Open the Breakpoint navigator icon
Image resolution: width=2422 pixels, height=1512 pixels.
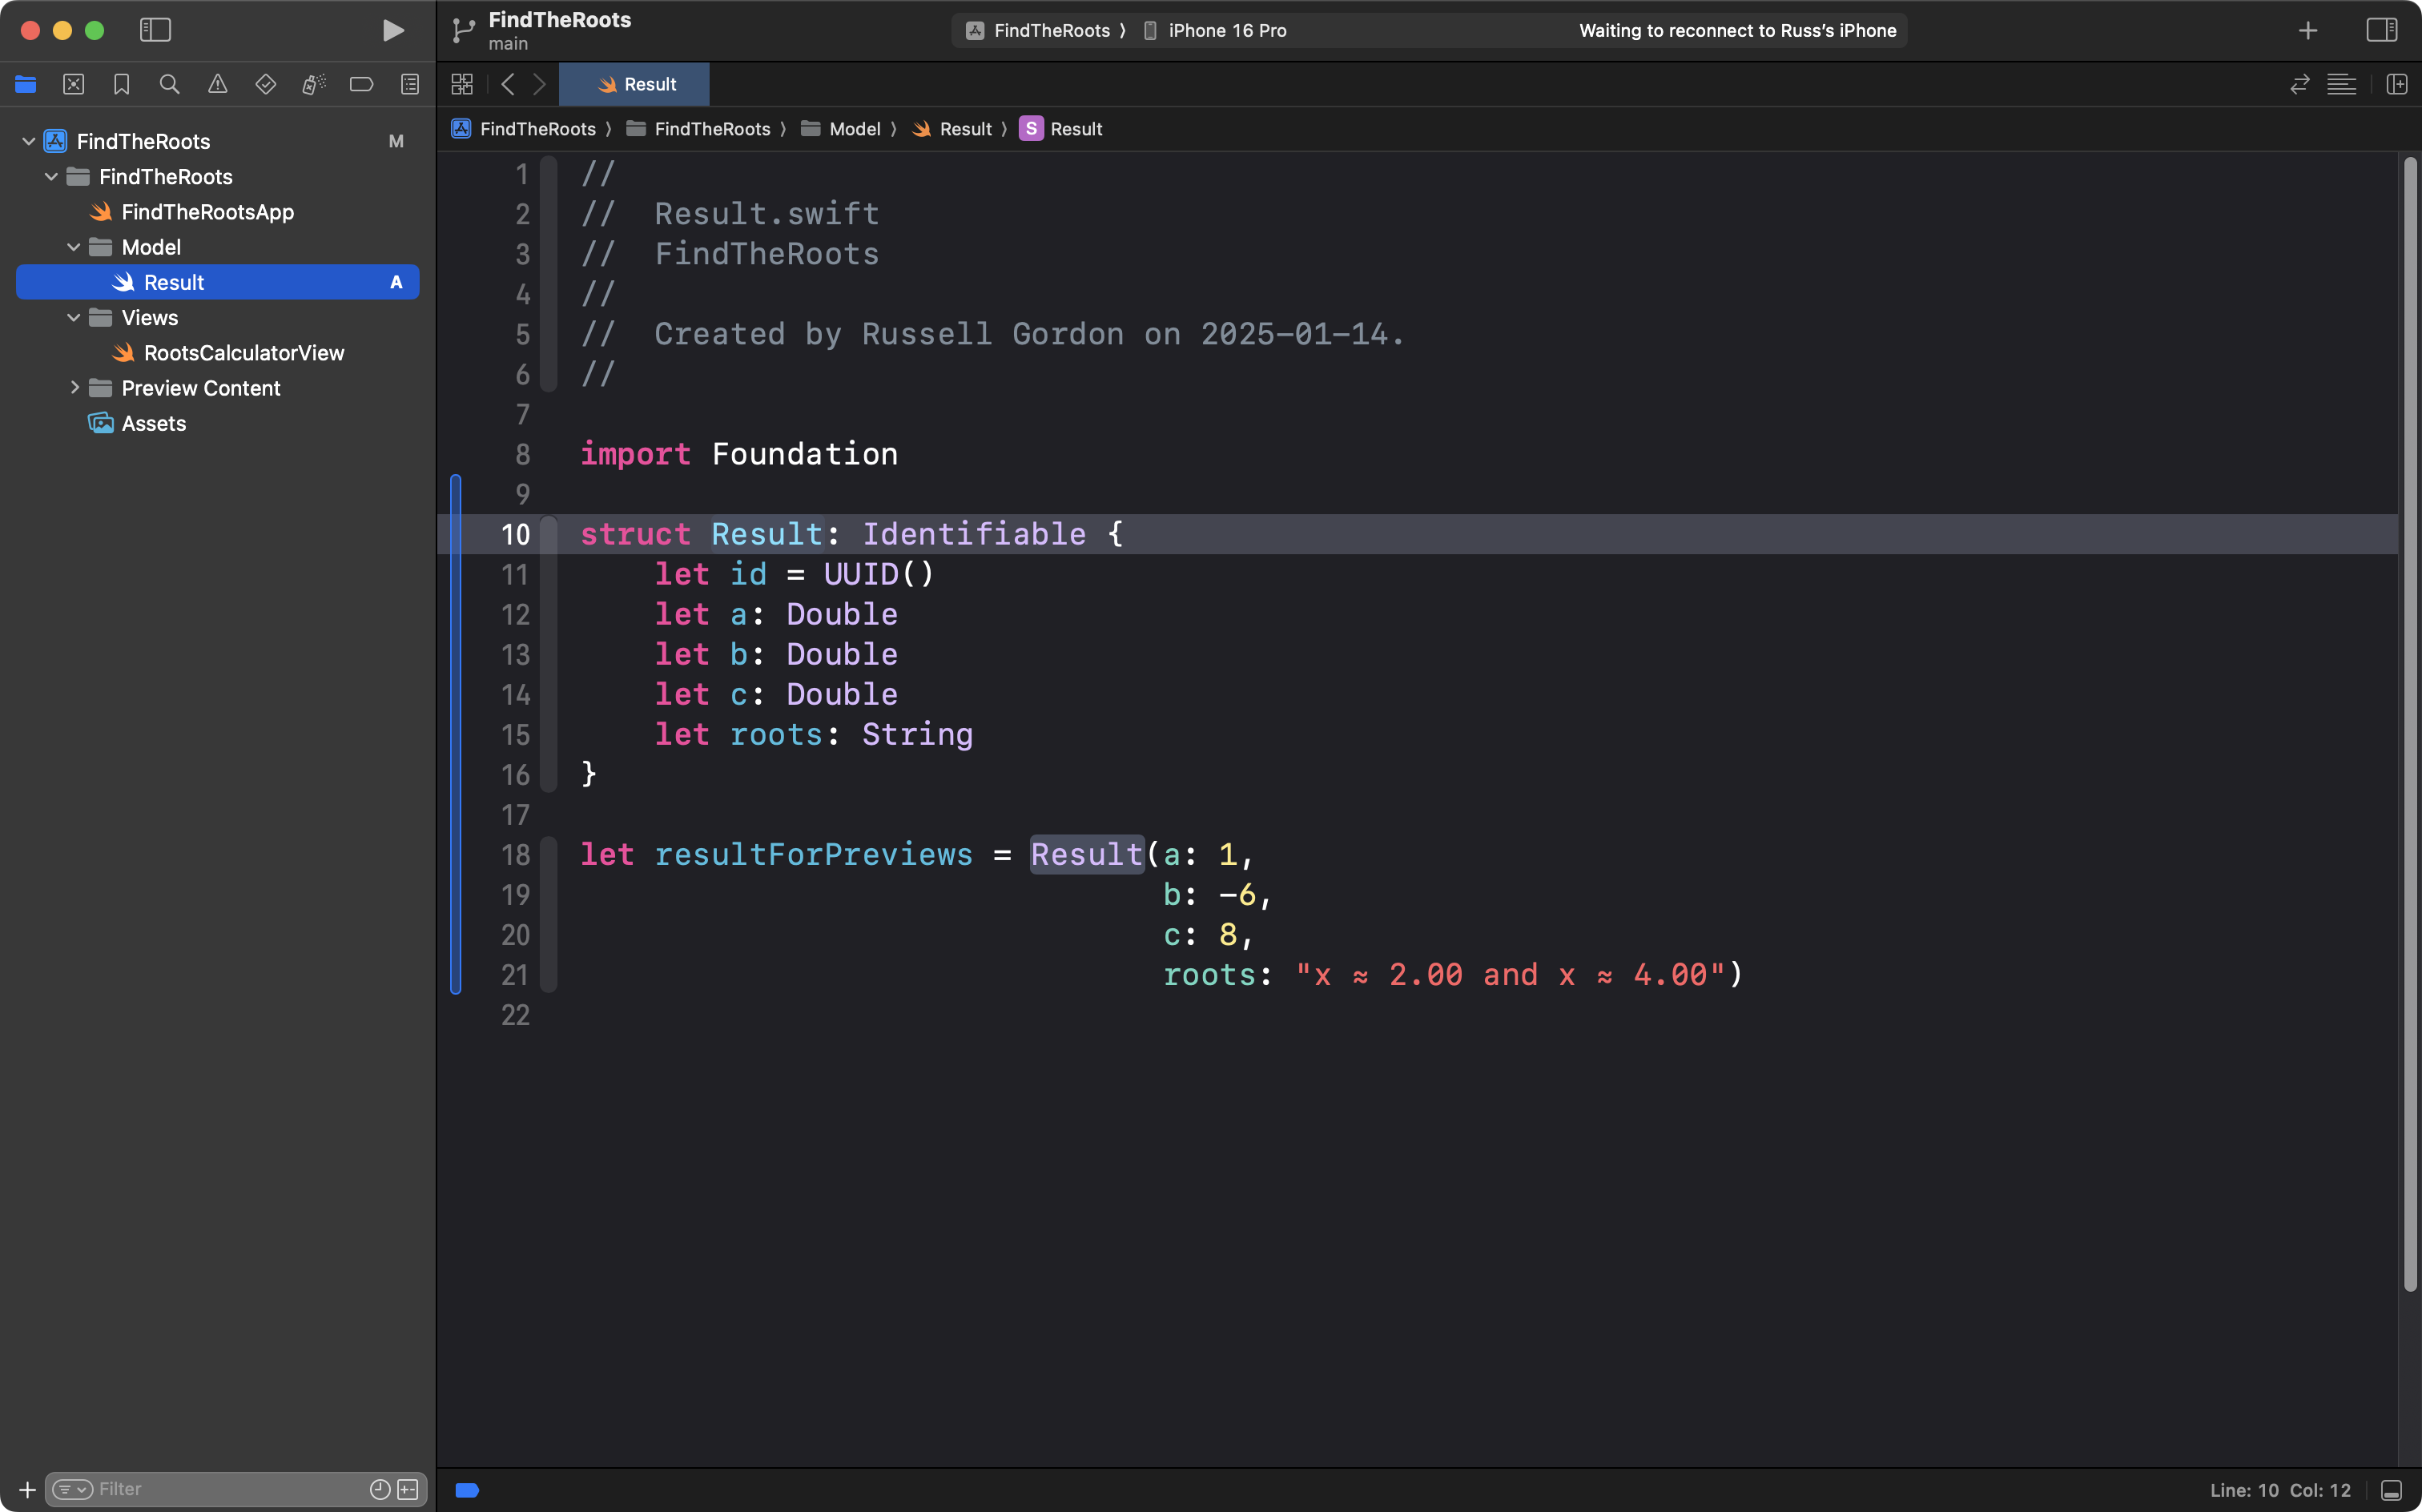(361, 84)
